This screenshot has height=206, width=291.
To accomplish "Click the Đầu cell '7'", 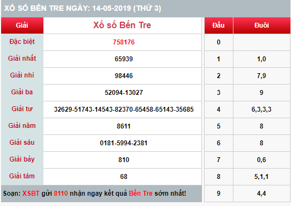I will [219, 160].
